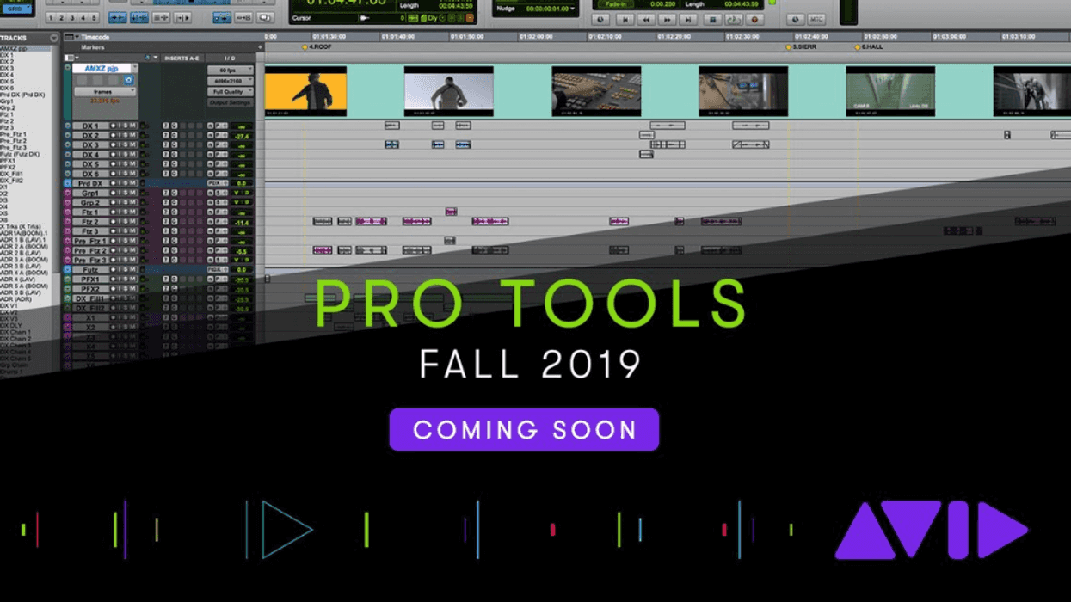The width and height of the screenshot is (1071, 602).
Task: Click the Ftz 3 track name
Action: pyautogui.click(x=90, y=231)
